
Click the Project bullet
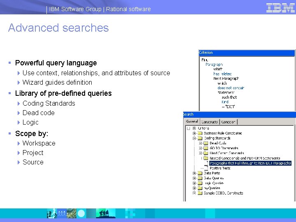click(33, 153)
